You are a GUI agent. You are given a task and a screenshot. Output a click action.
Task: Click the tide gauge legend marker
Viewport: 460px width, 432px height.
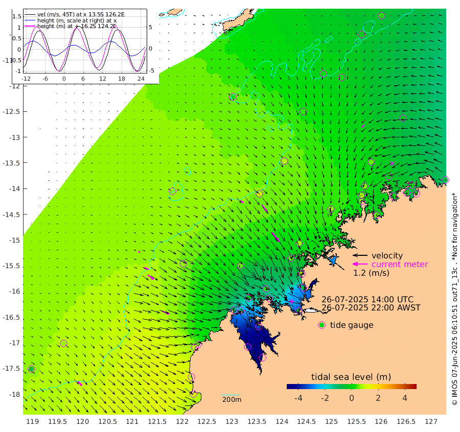point(322,325)
